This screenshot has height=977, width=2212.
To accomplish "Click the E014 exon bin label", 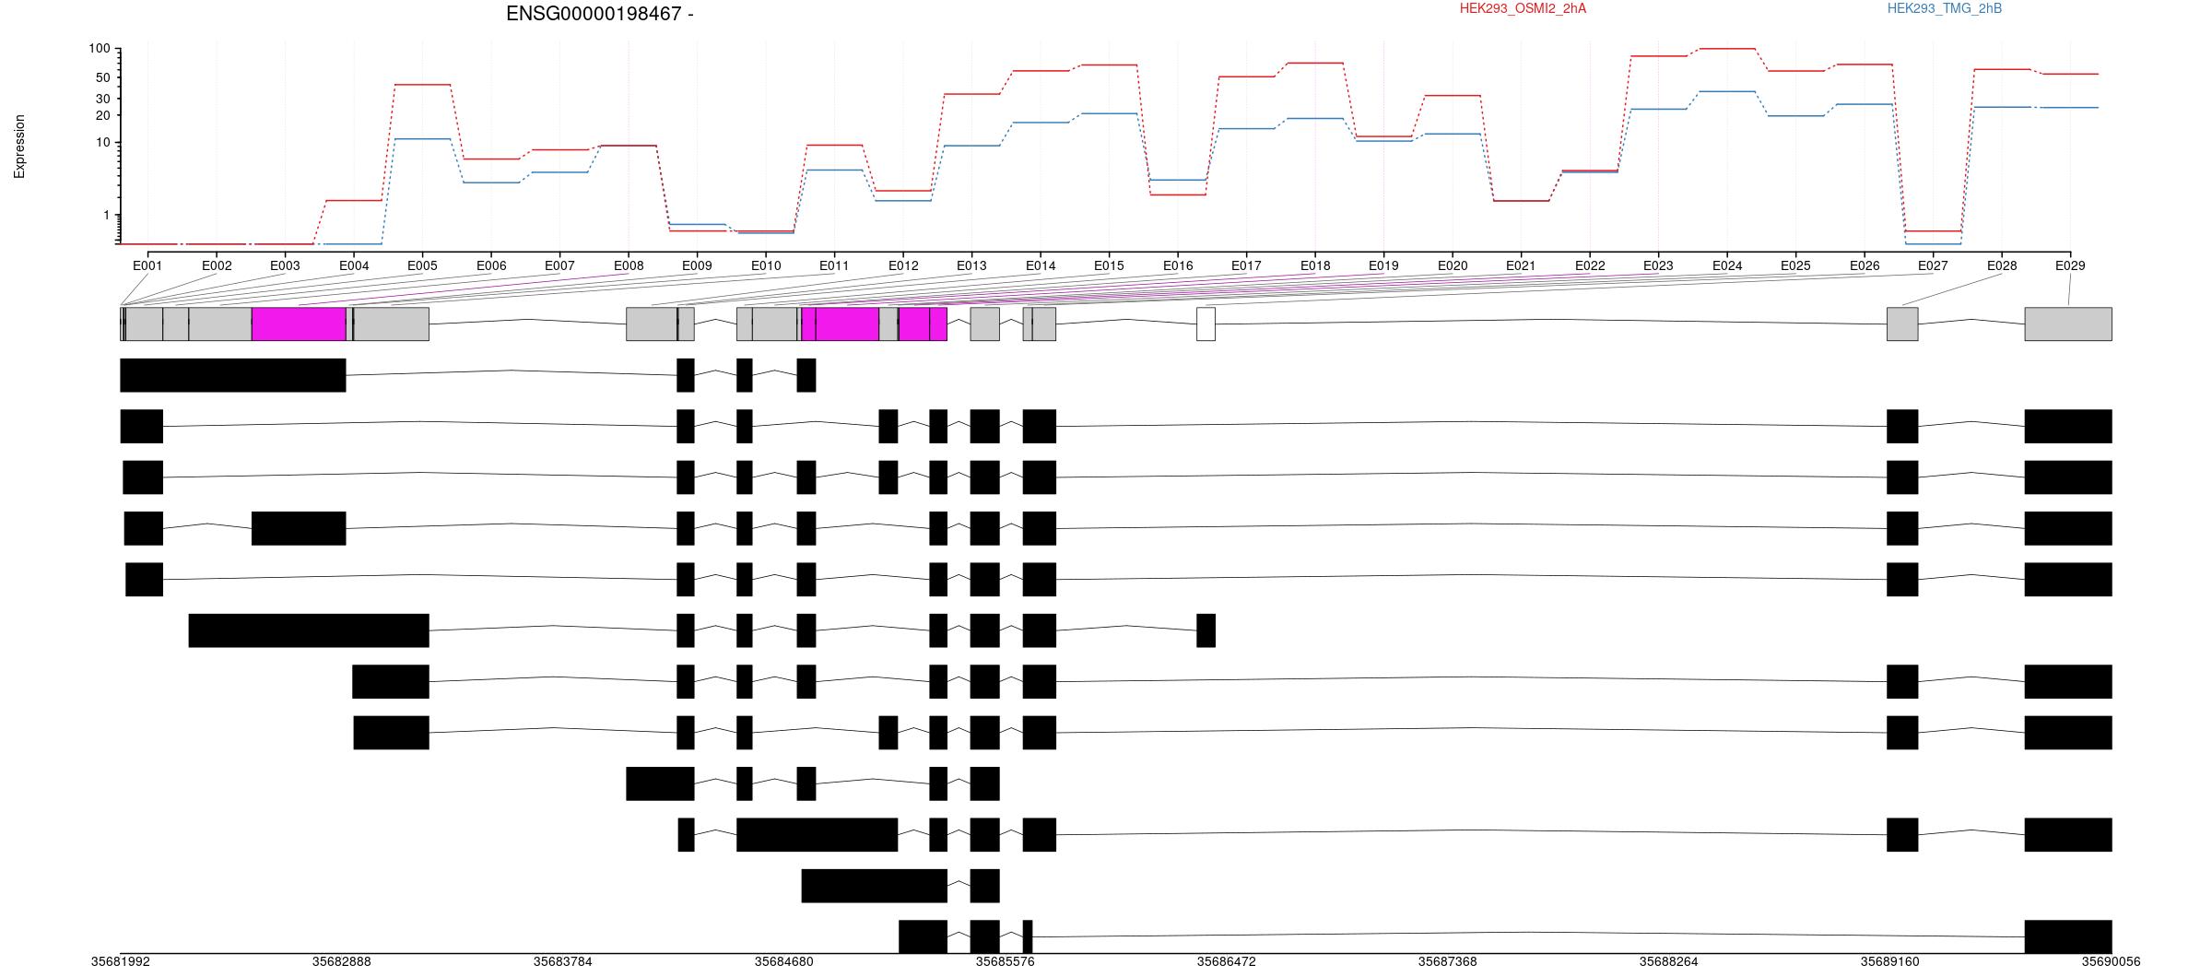I will (x=1041, y=265).
